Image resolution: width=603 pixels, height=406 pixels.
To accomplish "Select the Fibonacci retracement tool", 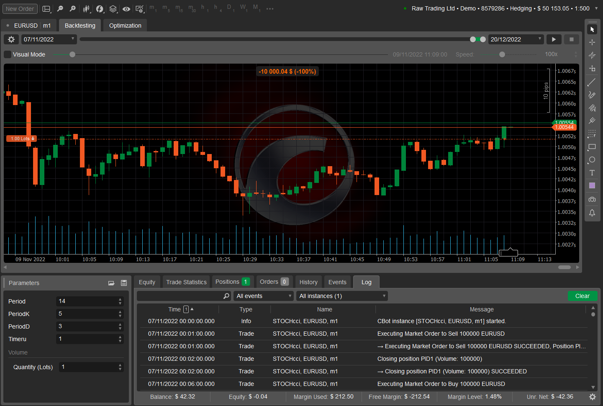I will point(592,134).
